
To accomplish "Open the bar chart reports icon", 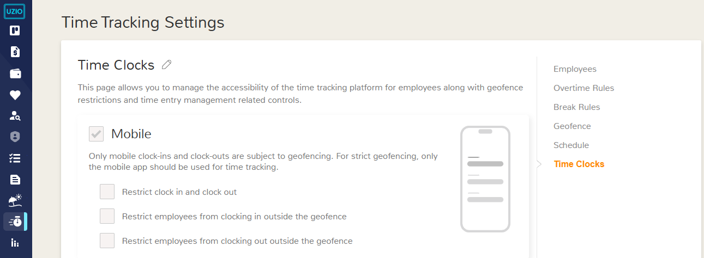I will 15,243.
